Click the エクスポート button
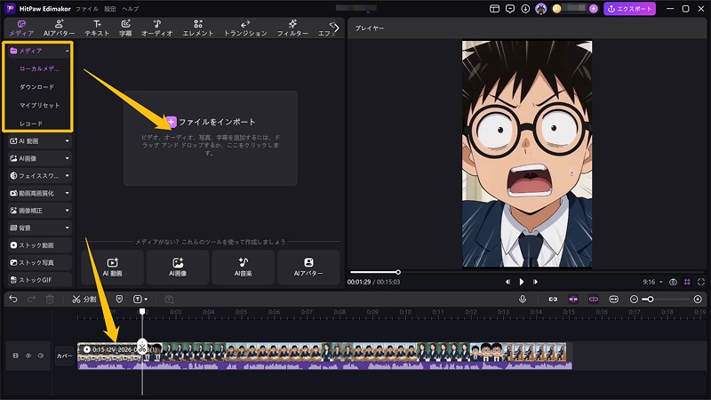 (x=629, y=9)
